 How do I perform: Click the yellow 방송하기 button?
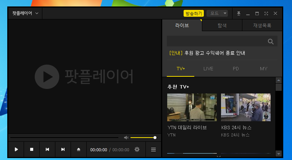(x=194, y=13)
